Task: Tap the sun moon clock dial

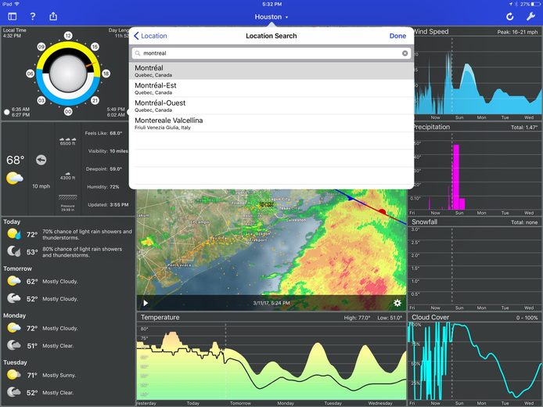Action: click(68, 74)
